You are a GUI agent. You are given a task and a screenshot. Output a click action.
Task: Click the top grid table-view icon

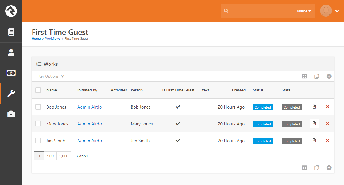click(x=305, y=76)
